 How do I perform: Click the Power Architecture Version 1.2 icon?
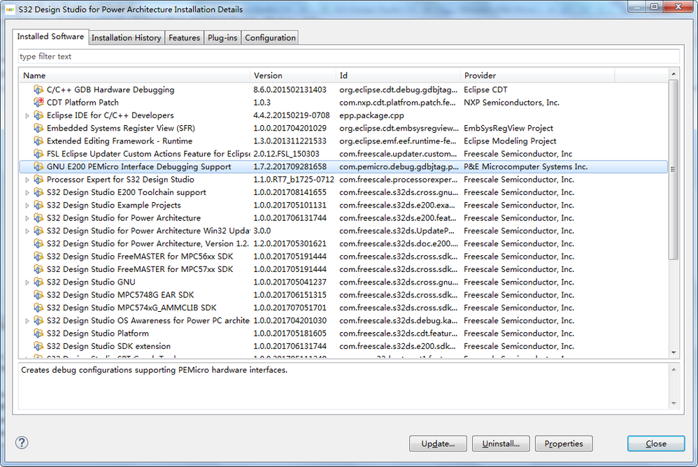point(38,244)
